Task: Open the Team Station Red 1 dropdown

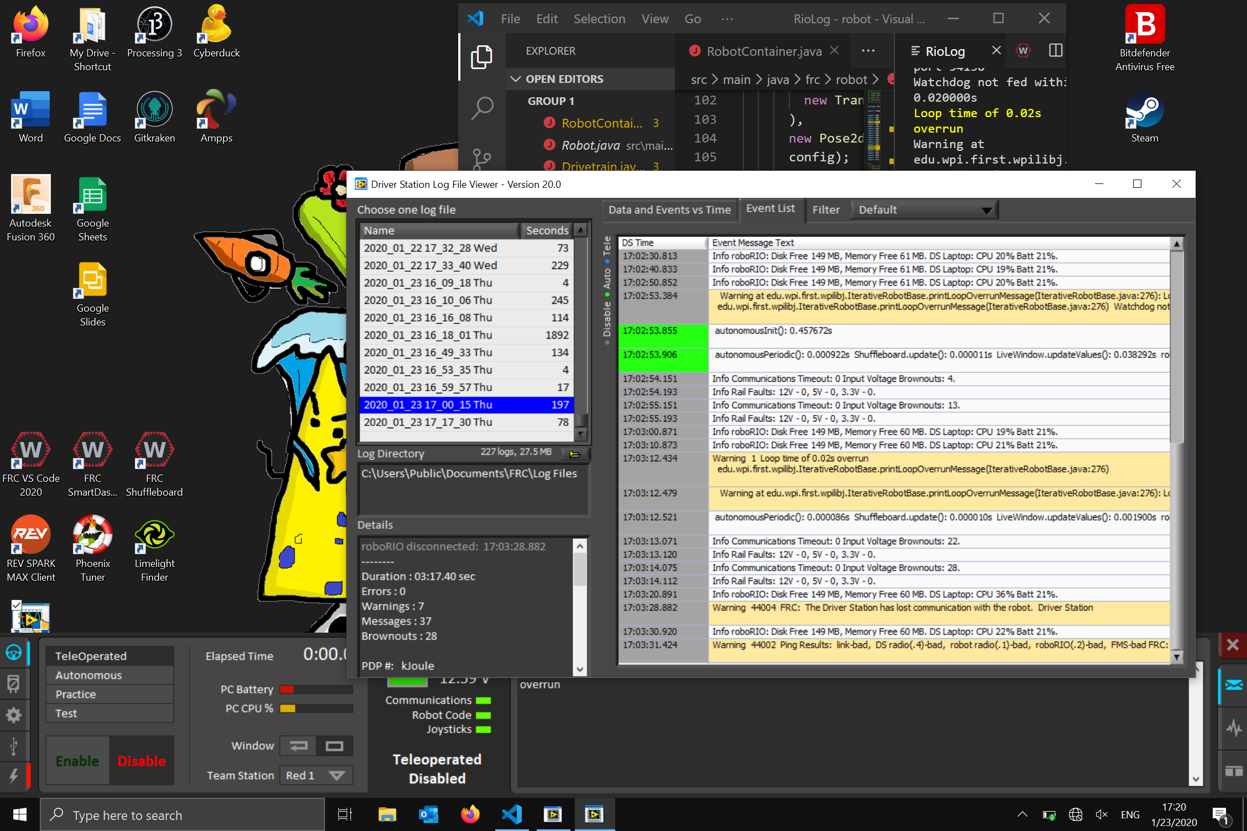Action: (316, 775)
